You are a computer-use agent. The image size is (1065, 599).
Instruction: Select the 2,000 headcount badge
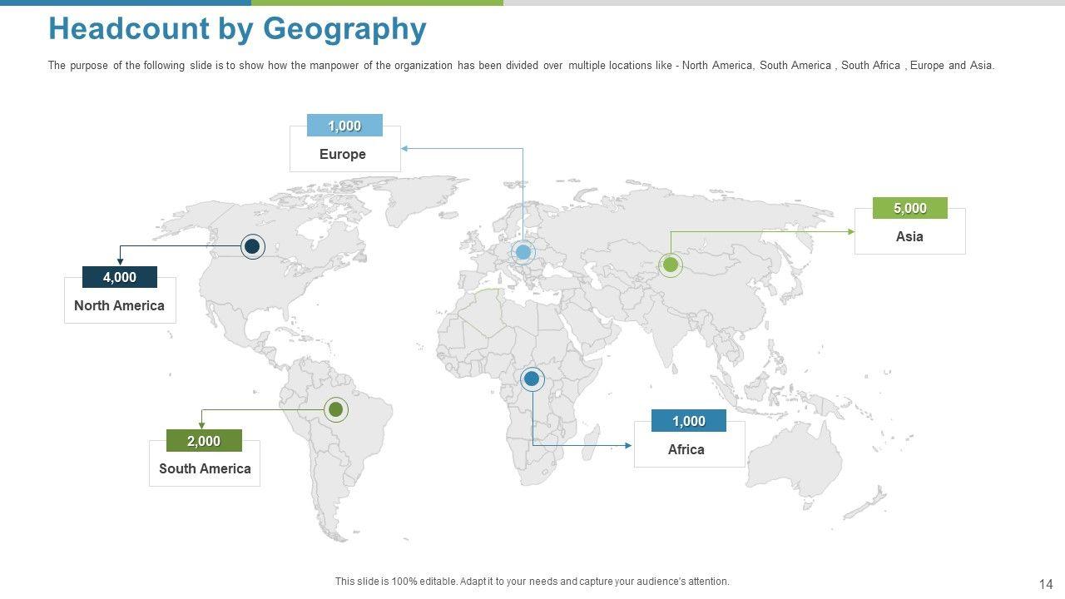204,441
